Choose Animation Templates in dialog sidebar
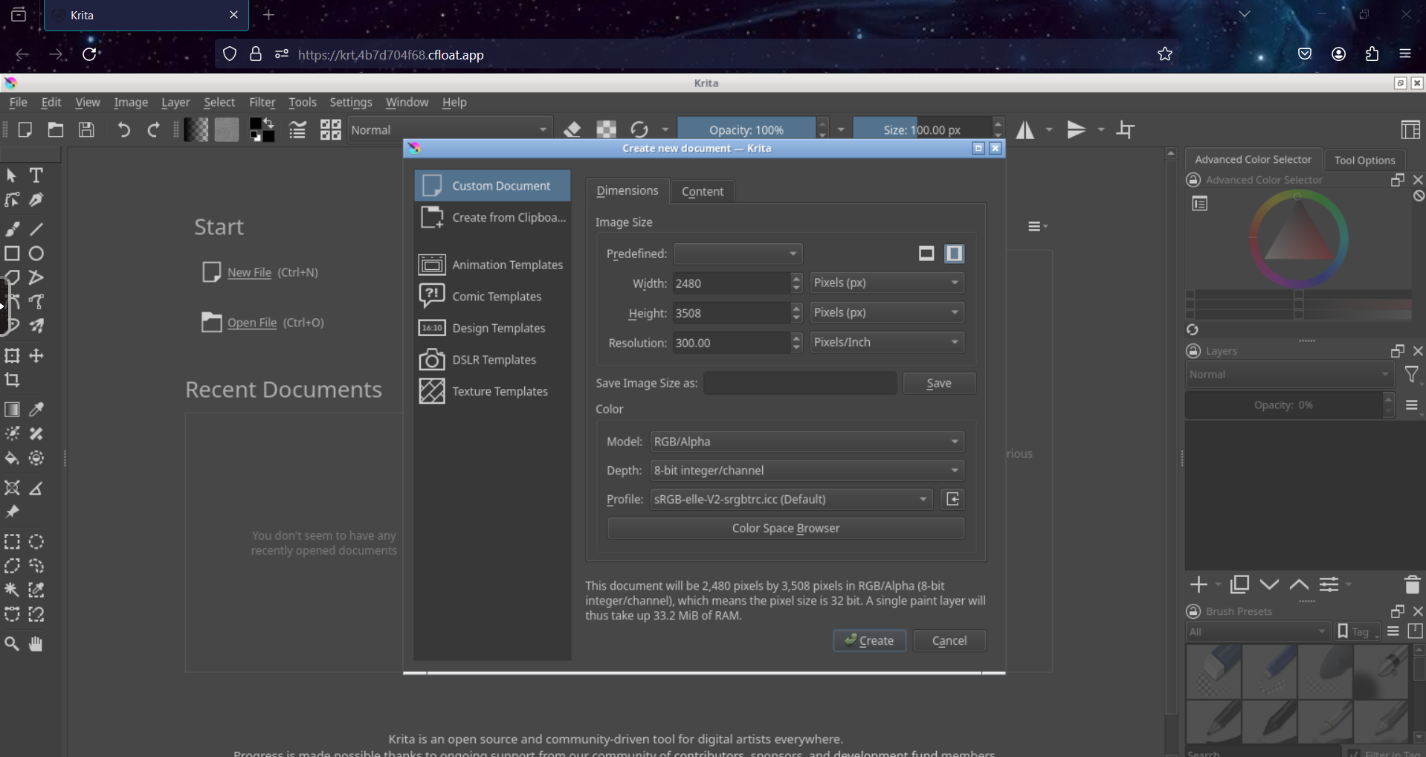 (492, 265)
